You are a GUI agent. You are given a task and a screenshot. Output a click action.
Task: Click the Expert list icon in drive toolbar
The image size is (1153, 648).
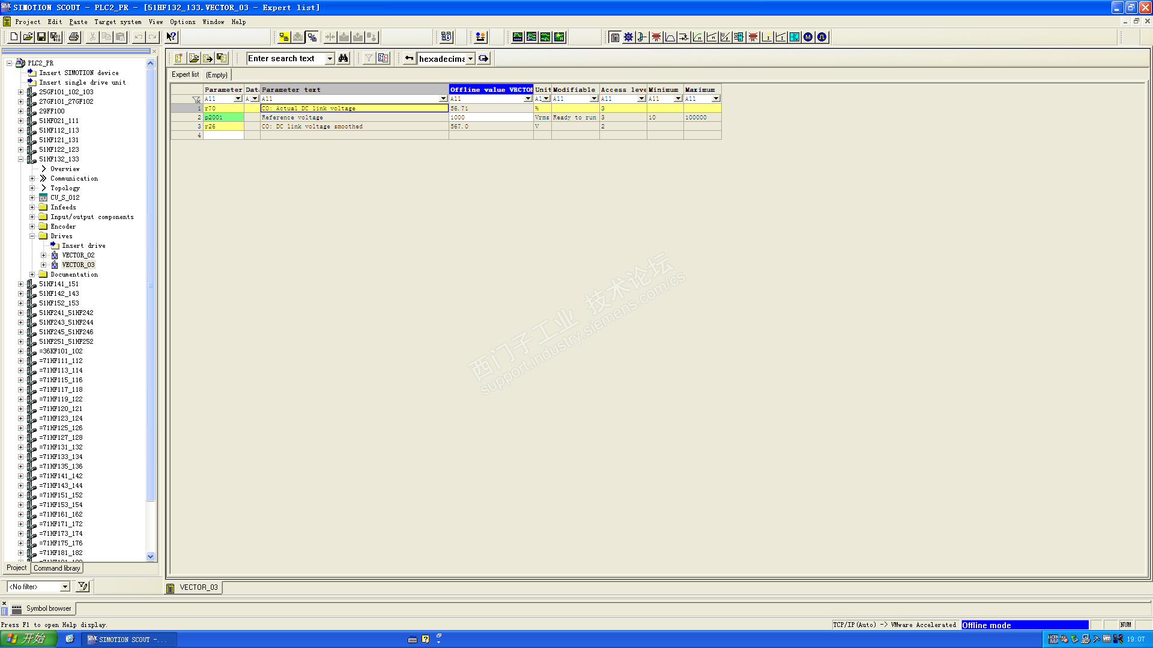tap(614, 37)
